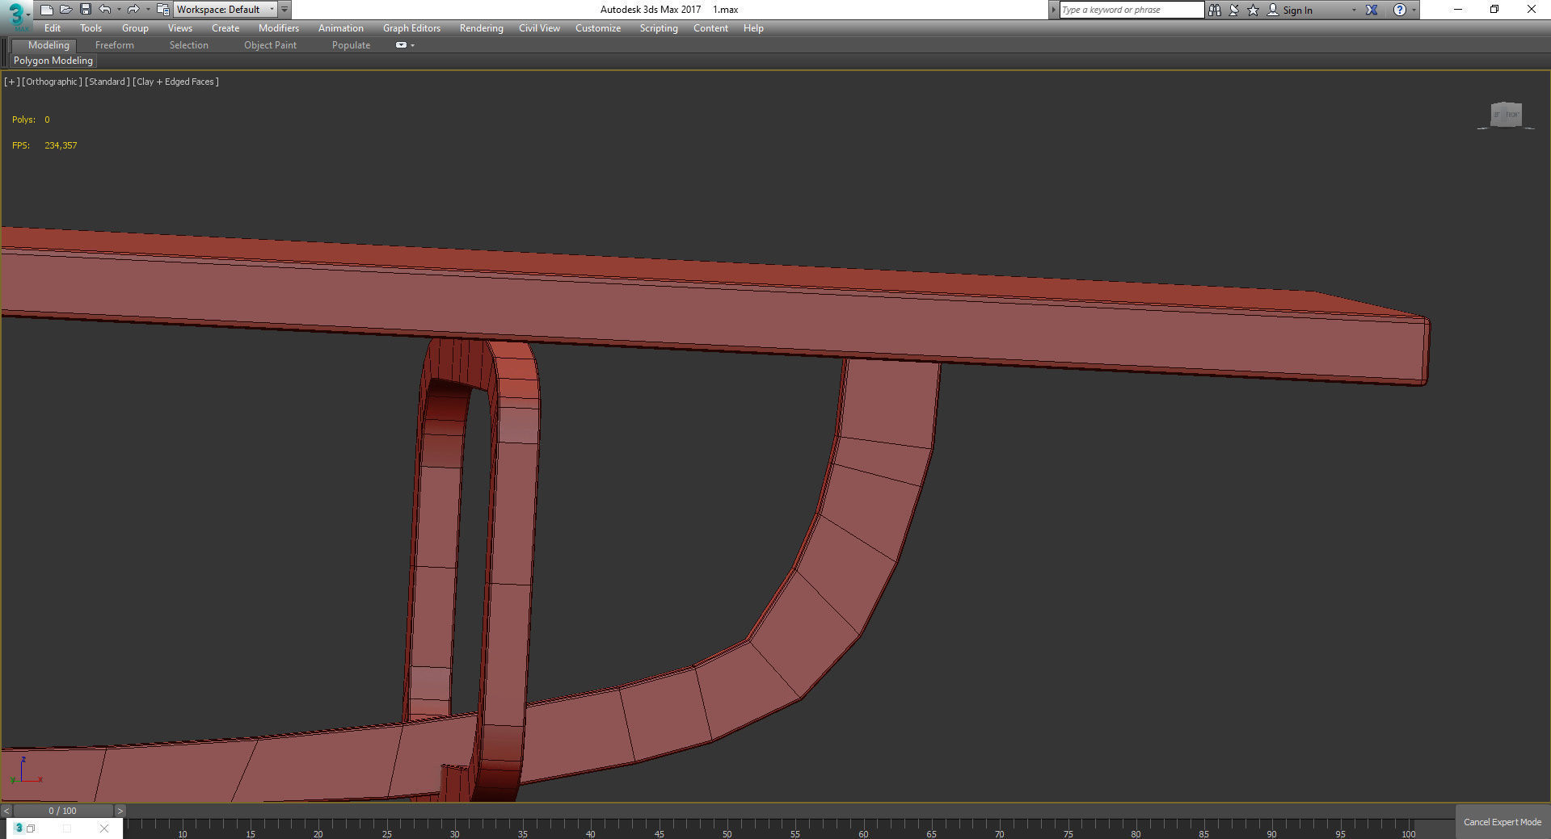Open the Communication Center satellite icon
Screen dimensions: 1551x839
pyautogui.click(x=1234, y=10)
